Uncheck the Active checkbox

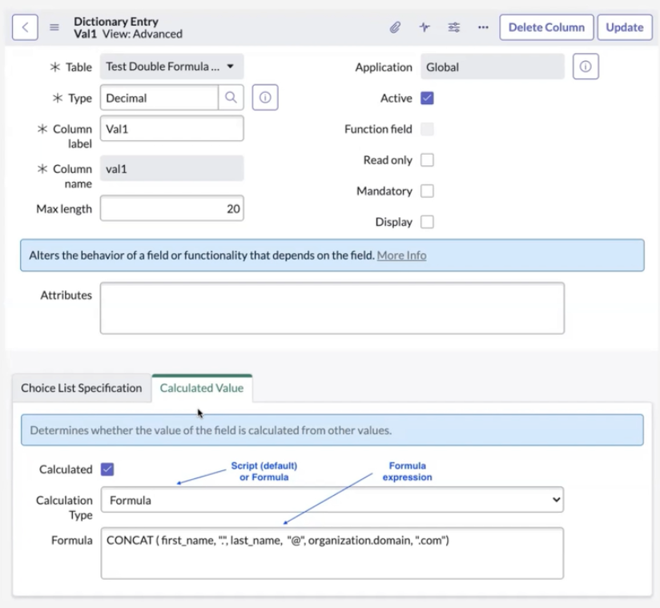coord(427,98)
